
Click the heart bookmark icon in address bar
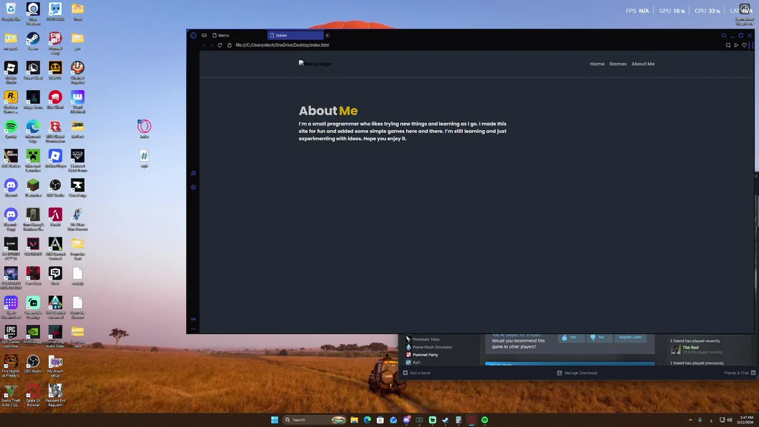coord(744,45)
